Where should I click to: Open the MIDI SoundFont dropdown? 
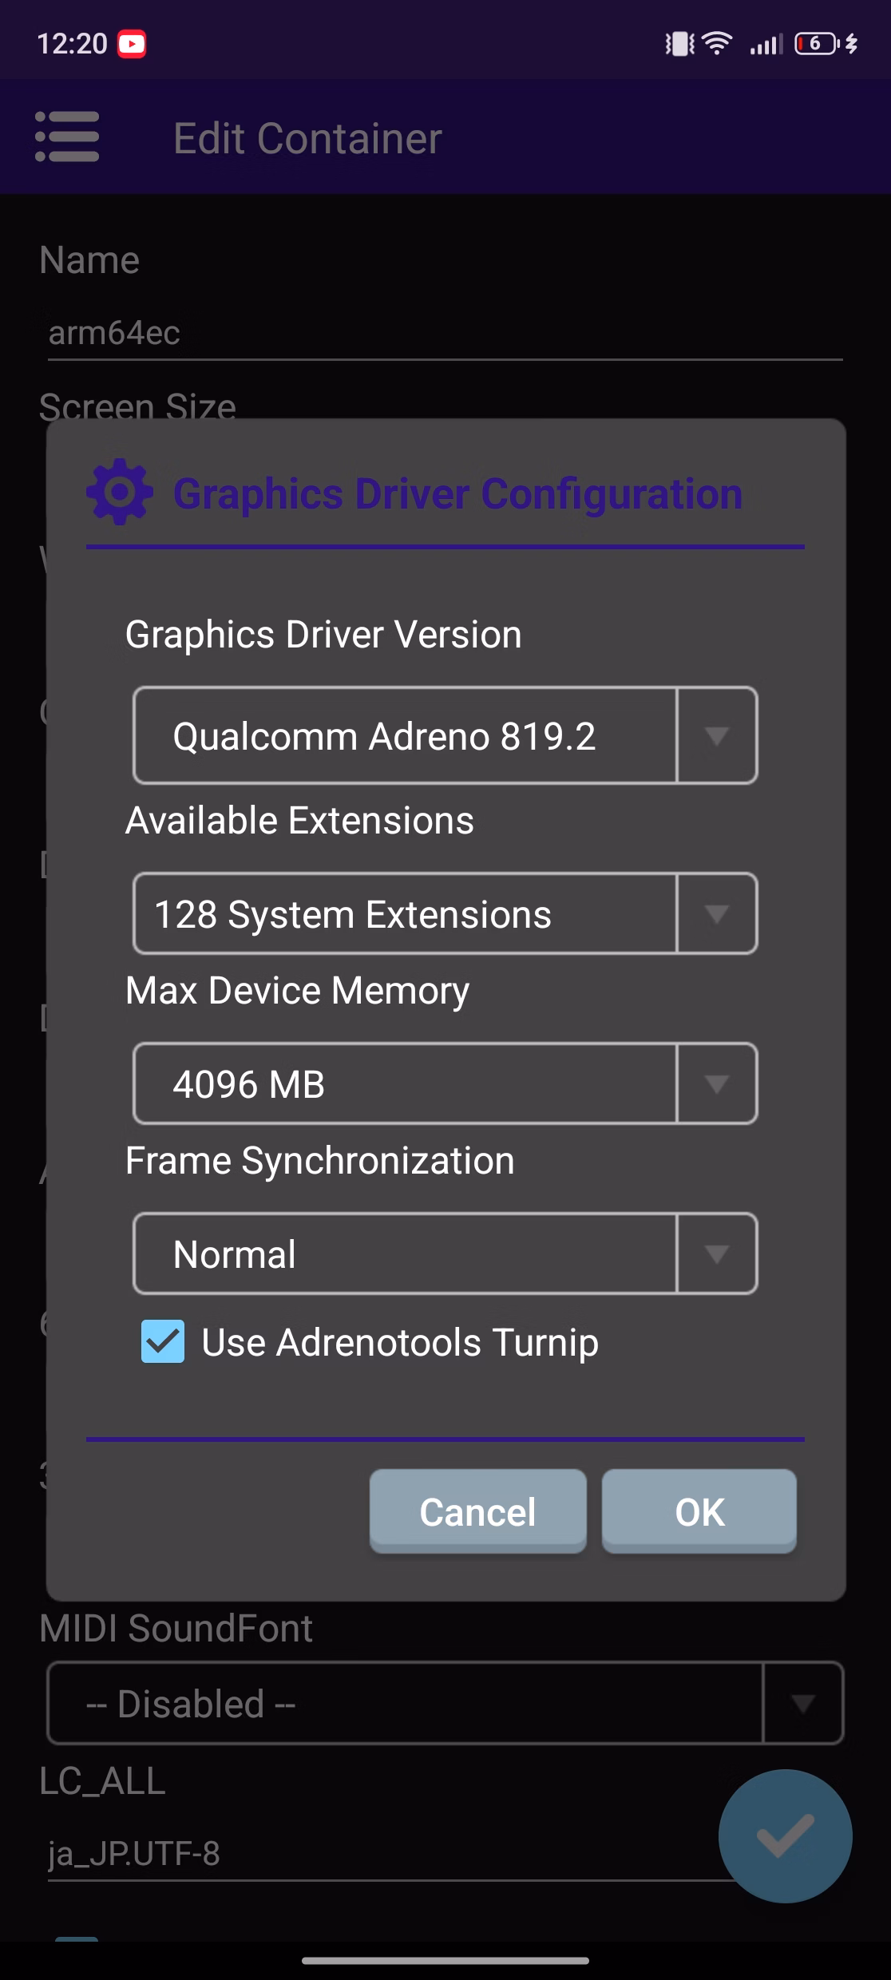pyautogui.click(x=445, y=1703)
